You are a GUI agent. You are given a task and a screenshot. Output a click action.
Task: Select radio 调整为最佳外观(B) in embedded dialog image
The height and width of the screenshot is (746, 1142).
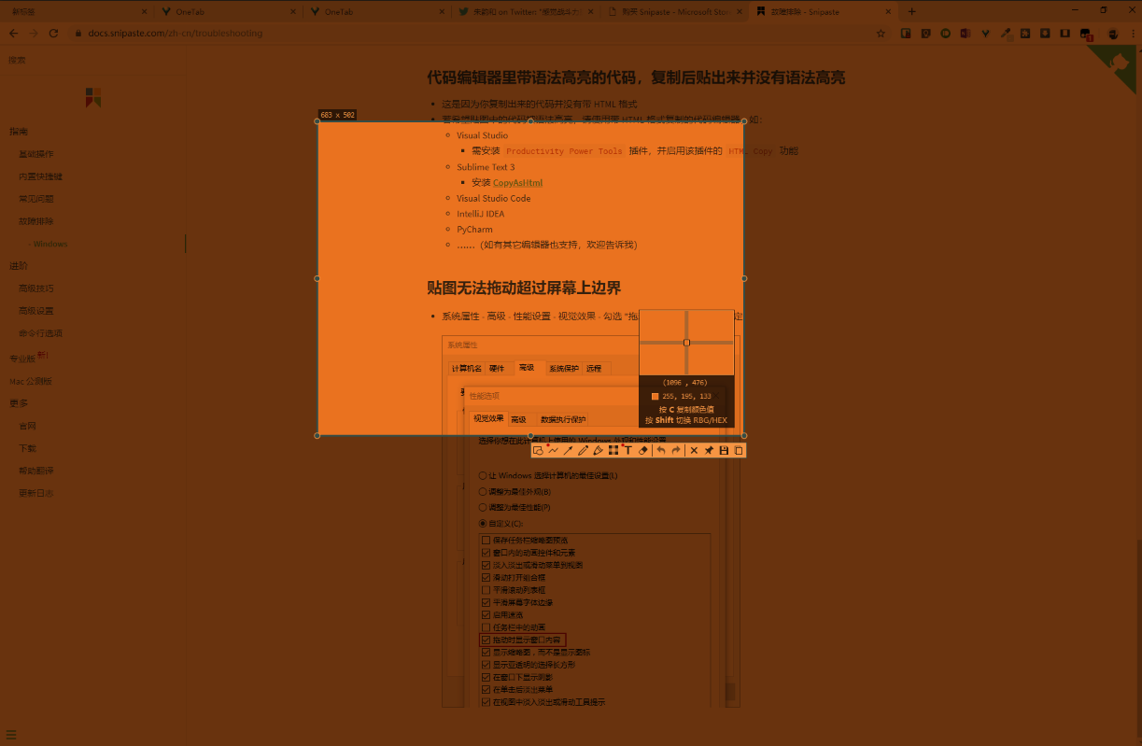click(483, 491)
